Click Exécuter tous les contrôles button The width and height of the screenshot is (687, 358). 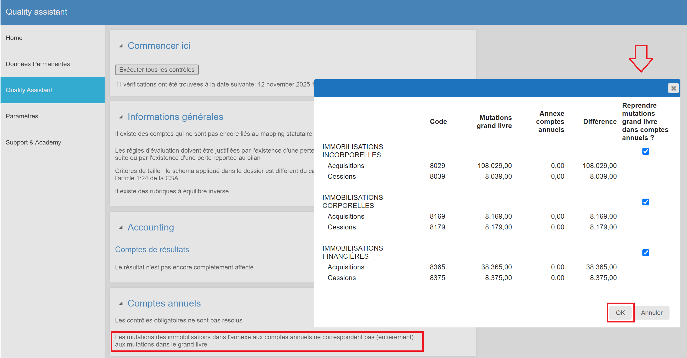pyautogui.click(x=157, y=70)
